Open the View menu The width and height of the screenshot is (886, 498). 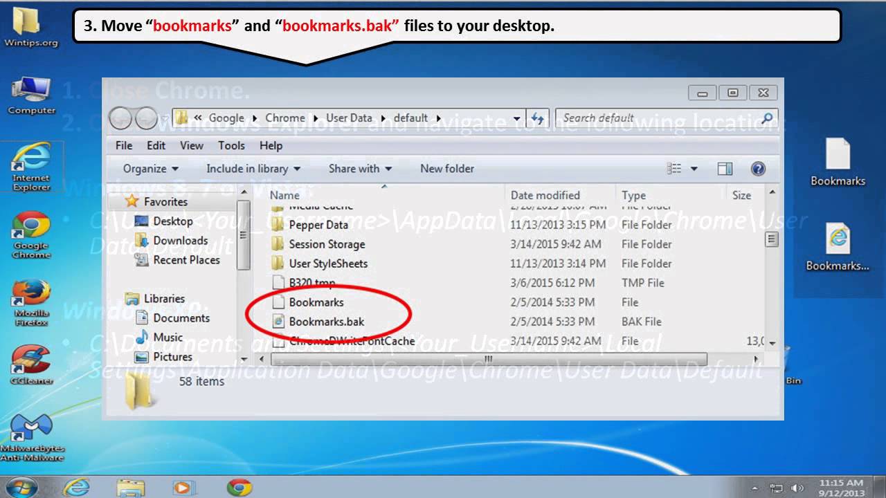click(192, 145)
